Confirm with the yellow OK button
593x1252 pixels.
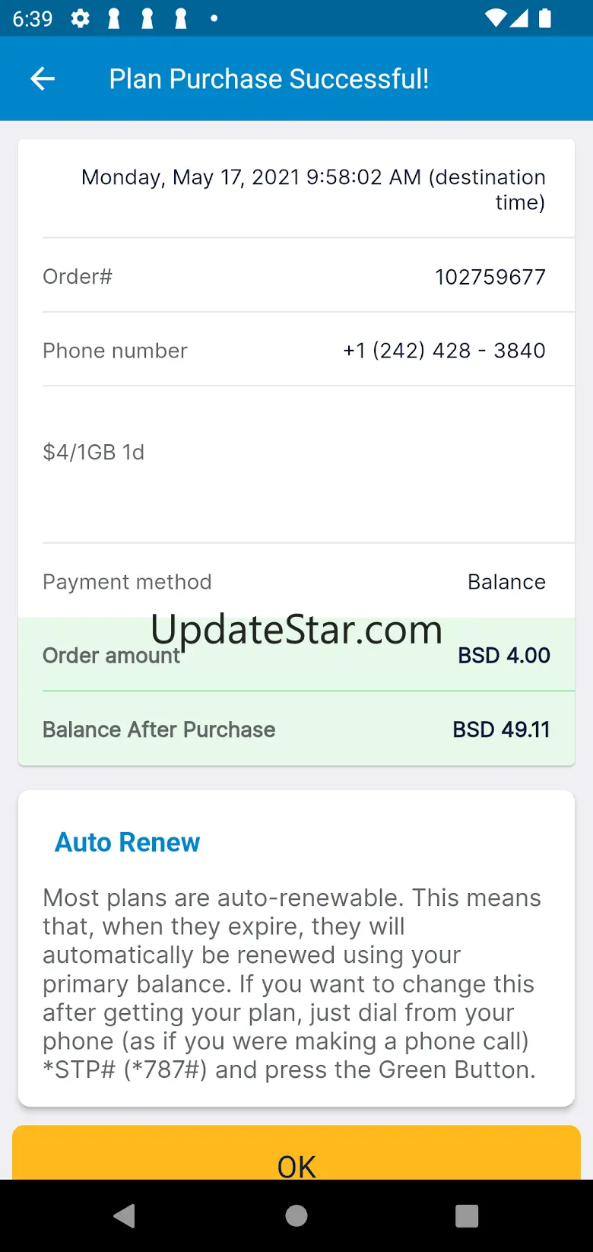[296, 1155]
